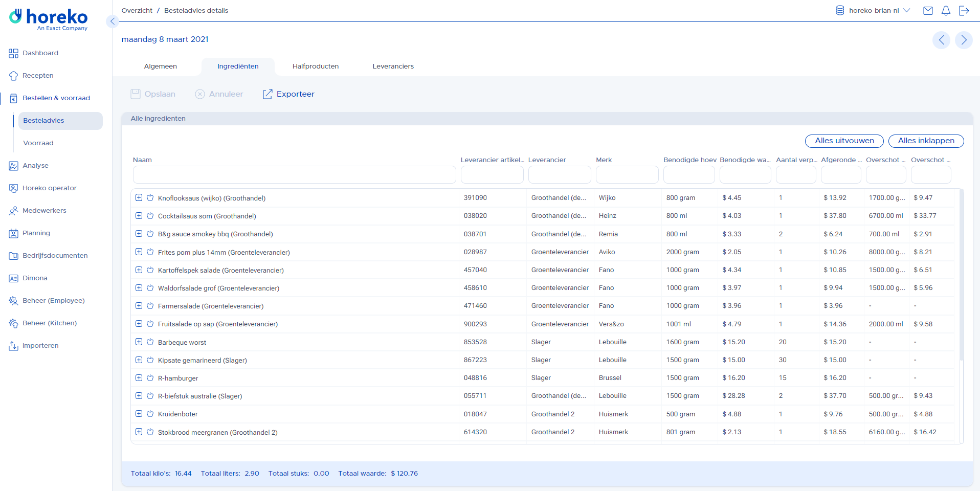Expand the Stokbrood meergranen row
980x491 pixels.
[x=139, y=432]
